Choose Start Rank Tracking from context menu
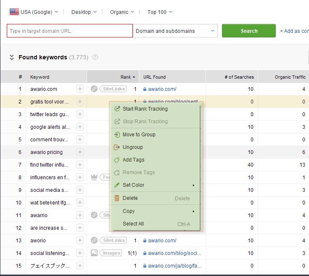The image size is (309, 276). point(155,109)
